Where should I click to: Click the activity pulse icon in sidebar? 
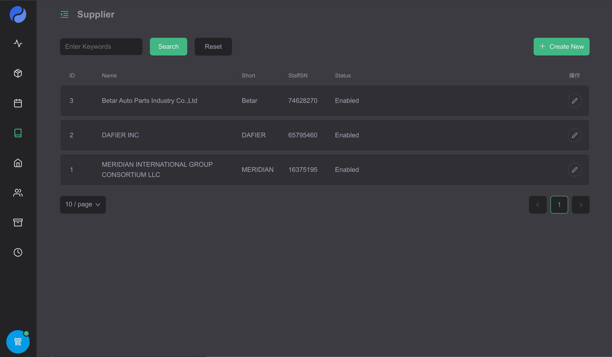point(18,43)
